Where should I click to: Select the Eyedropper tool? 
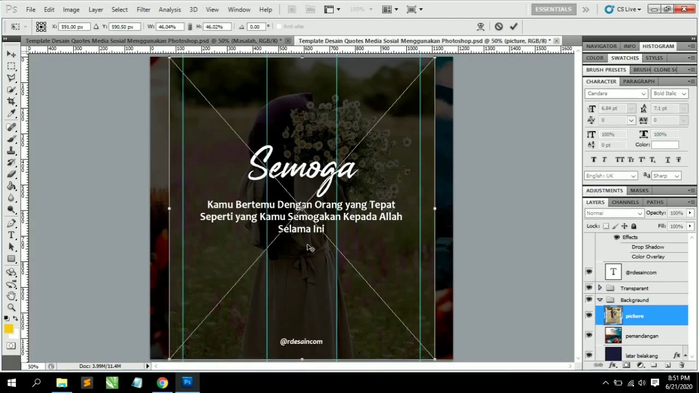pyautogui.click(x=11, y=114)
